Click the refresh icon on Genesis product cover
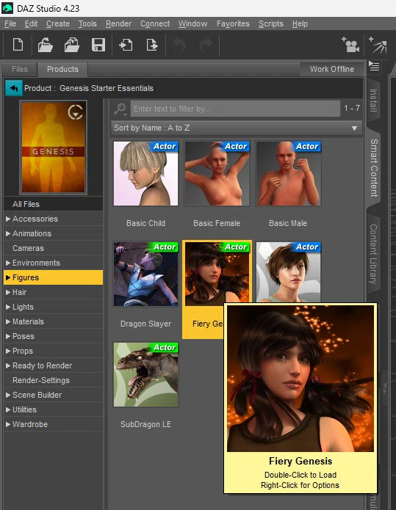The height and width of the screenshot is (510, 396). pos(75,112)
